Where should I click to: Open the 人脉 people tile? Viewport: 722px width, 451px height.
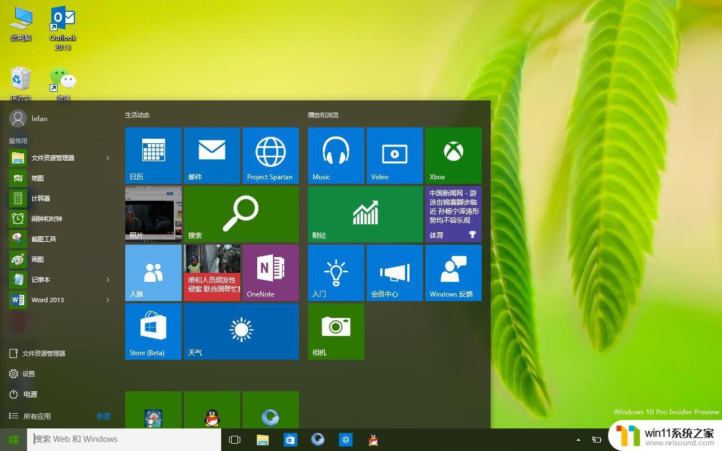point(153,273)
